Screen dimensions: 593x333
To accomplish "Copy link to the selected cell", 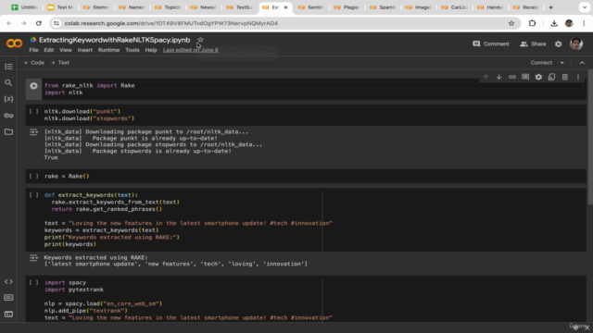I will tap(512, 77).
